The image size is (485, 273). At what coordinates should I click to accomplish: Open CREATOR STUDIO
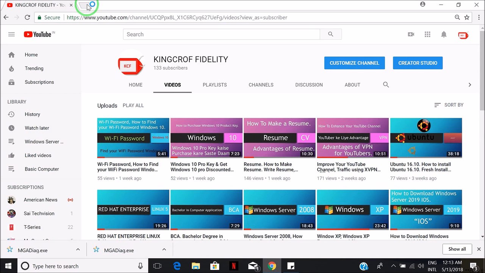coord(418,63)
